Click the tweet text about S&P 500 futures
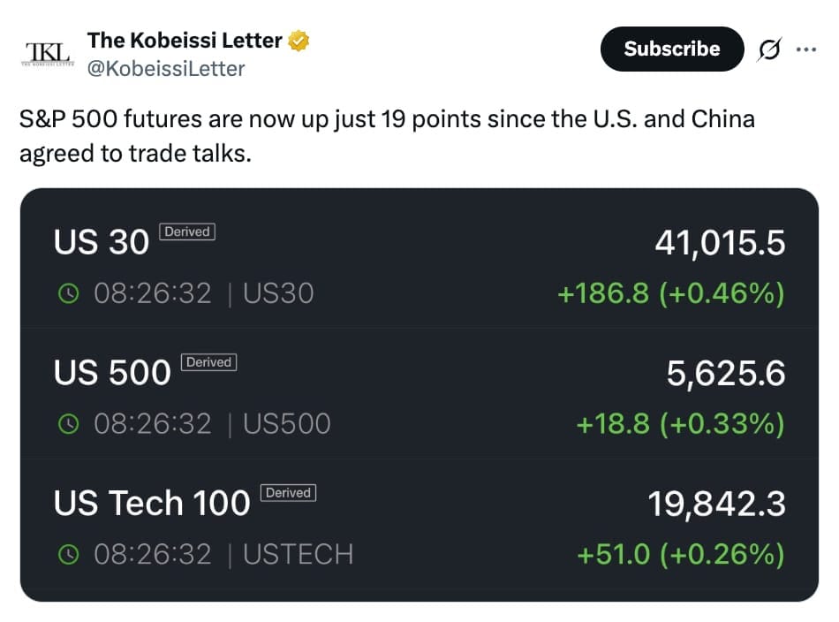The height and width of the screenshot is (622, 839). [387, 135]
